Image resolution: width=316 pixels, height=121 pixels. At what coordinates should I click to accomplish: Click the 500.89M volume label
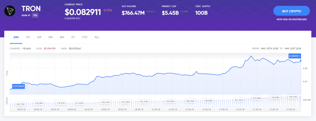point(208,100)
